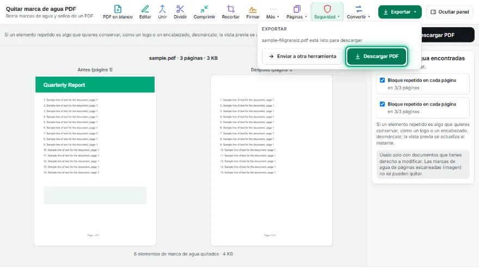Screen dimensions: 479x269
Task: Open the Firmar signature tool
Action: point(253,12)
